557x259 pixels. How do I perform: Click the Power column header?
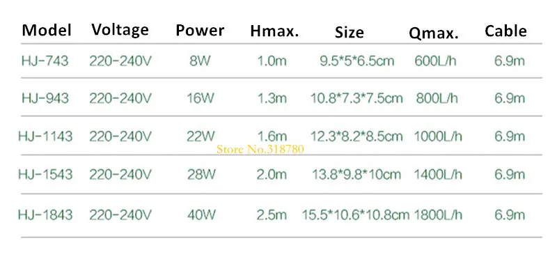point(200,30)
